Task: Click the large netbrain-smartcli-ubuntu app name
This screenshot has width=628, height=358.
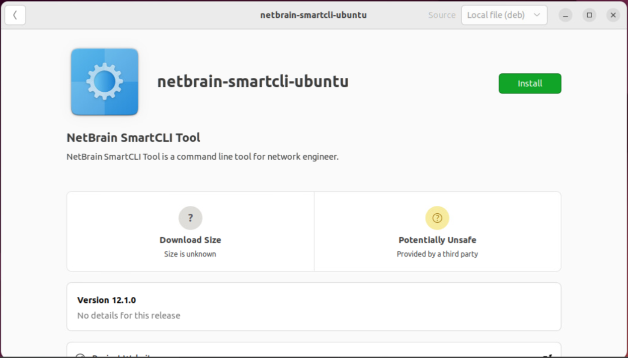Action: coord(253,82)
